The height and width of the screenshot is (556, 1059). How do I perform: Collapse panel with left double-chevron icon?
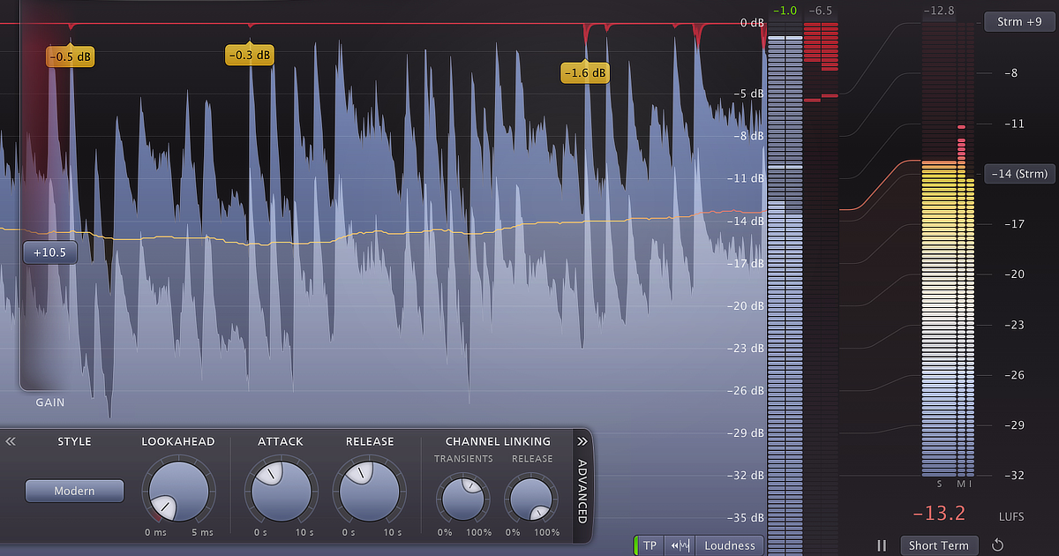click(x=11, y=441)
